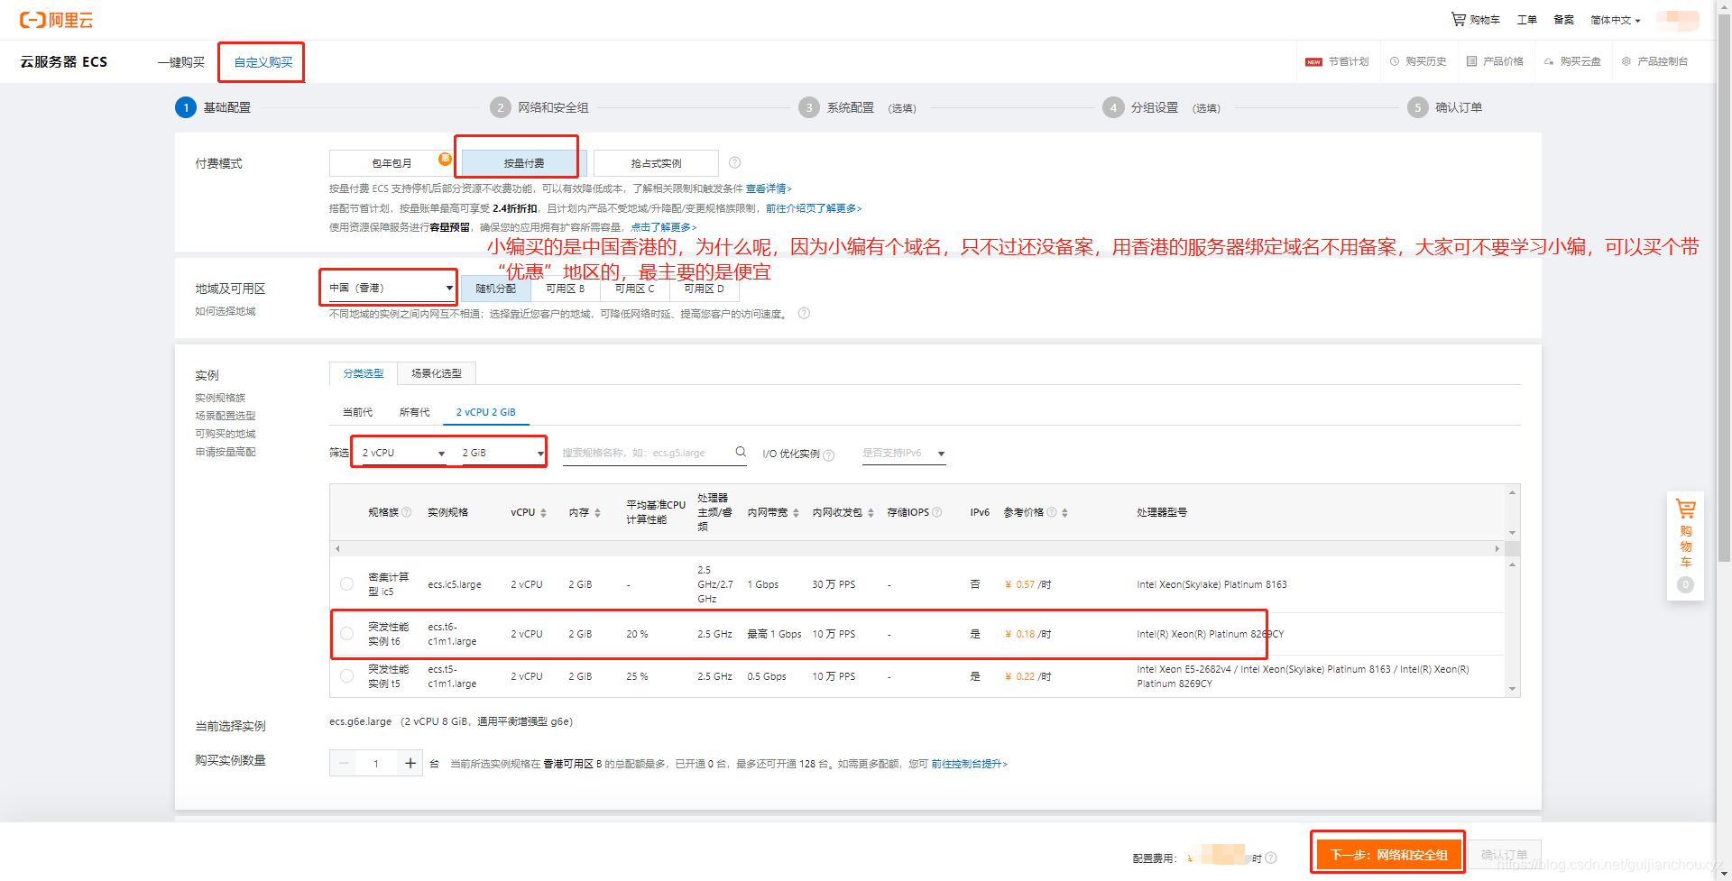Select radio for ecs.ic5.large instance
This screenshot has width=1732, height=881.
point(346,584)
